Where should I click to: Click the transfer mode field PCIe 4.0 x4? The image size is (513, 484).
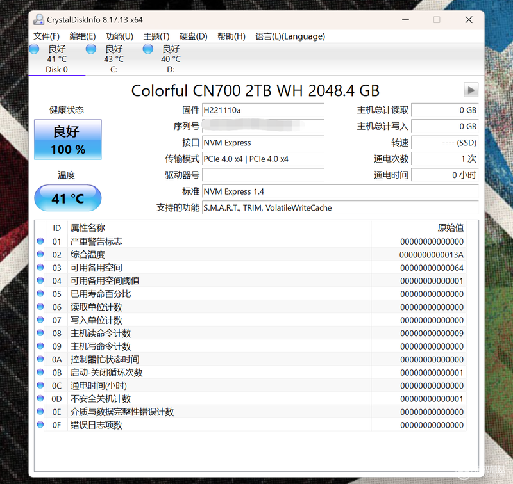[263, 159]
